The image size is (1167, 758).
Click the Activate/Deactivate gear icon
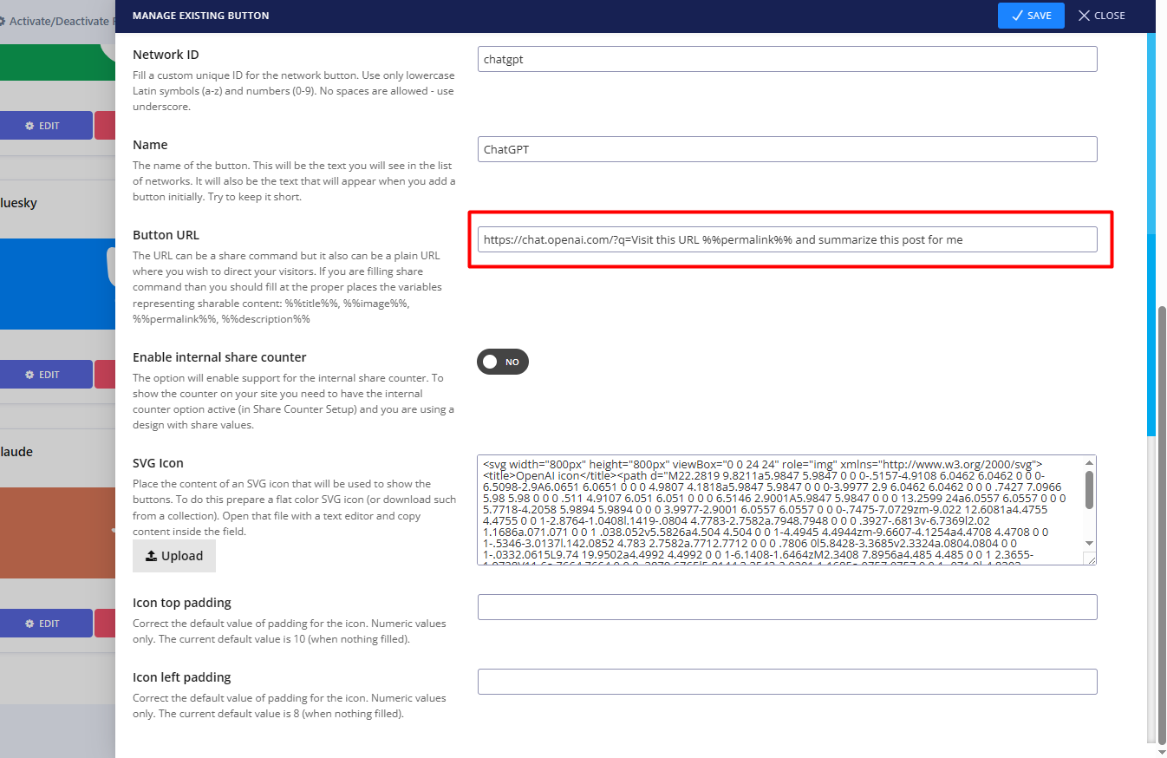(x=3, y=20)
